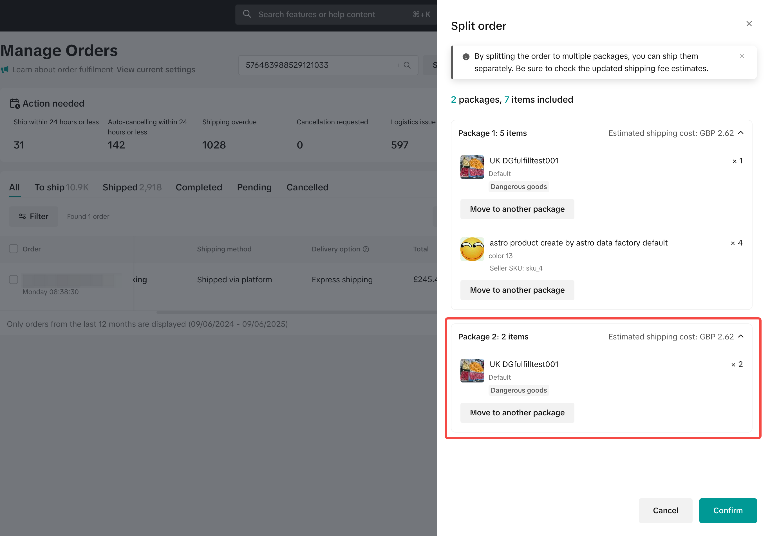This screenshot has width=770, height=536.
Task: Collapse Package 2 with its chevron
Action: [741, 336]
